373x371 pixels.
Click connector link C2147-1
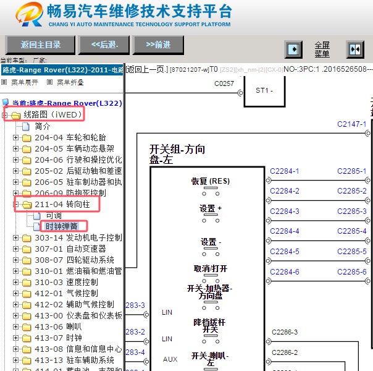tap(352, 124)
